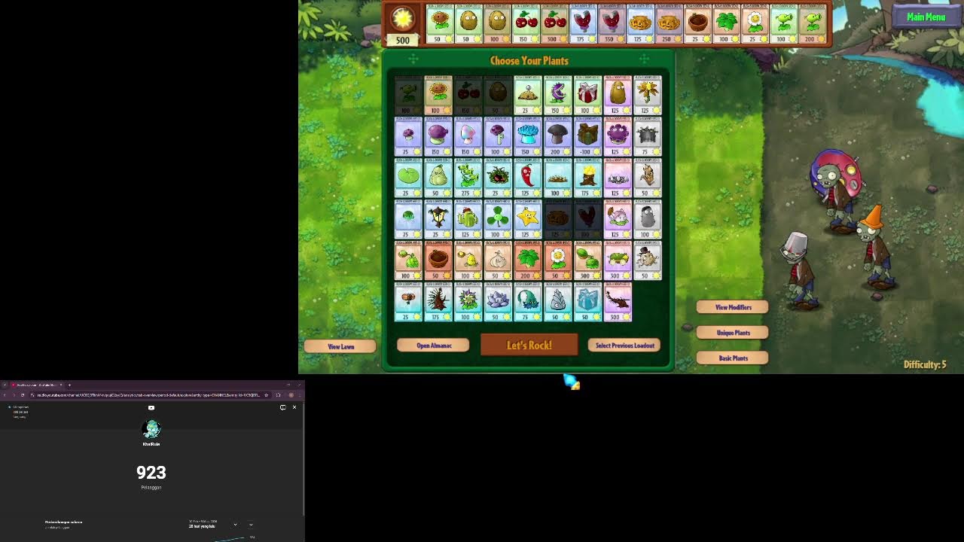Pick the Tangle Kelp seed packet
The image size is (964, 542).
498,178
